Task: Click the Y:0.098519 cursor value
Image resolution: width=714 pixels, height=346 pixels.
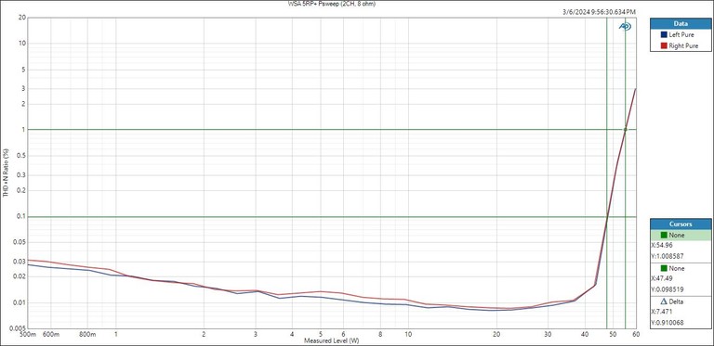Action: pos(668,289)
